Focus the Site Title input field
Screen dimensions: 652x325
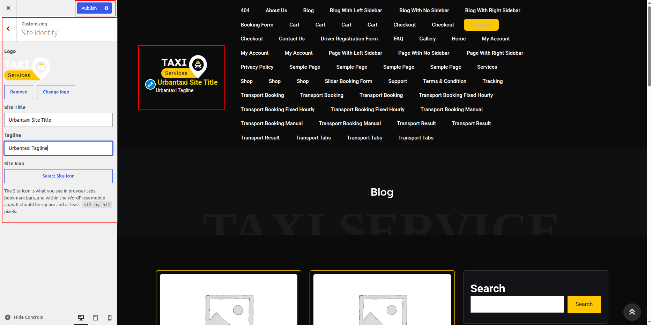click(x=58, y=120)
